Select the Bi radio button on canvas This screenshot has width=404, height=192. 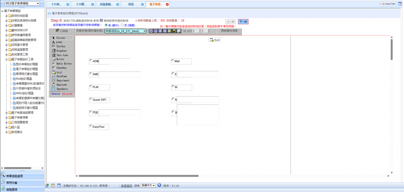coord(173,87)
